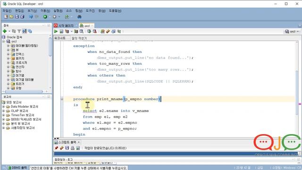Screen dimensions: 302x170
Task: Select the 트리거 tree item
Action: 20,84
